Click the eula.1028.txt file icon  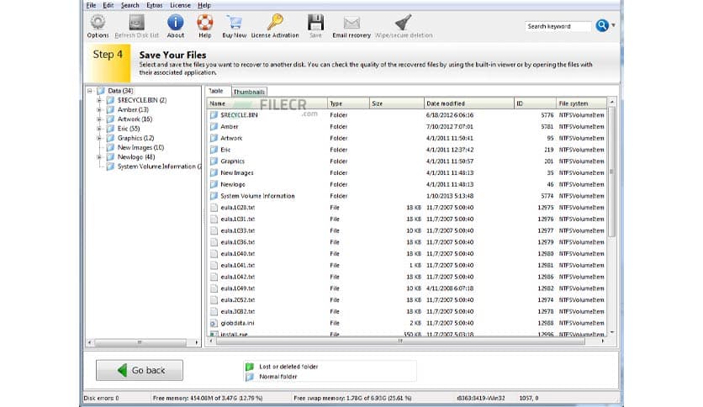point(214,208)
